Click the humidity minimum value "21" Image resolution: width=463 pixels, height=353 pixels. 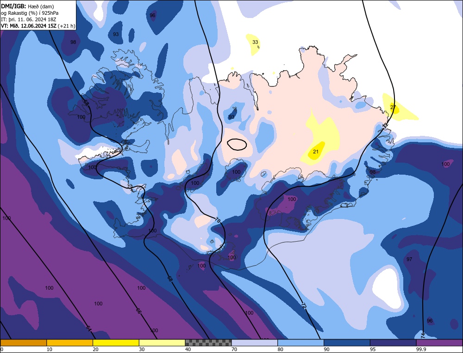[x=316, y=152]
